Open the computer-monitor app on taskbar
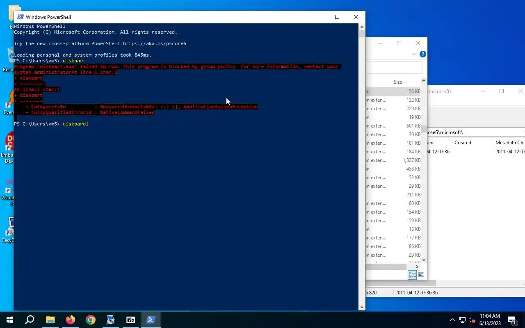The image size is (525, 328). pyautogui.click(x=111, y=320)
